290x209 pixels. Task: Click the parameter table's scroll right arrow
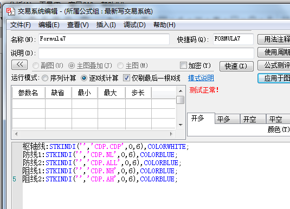click(x=171, y=134)
